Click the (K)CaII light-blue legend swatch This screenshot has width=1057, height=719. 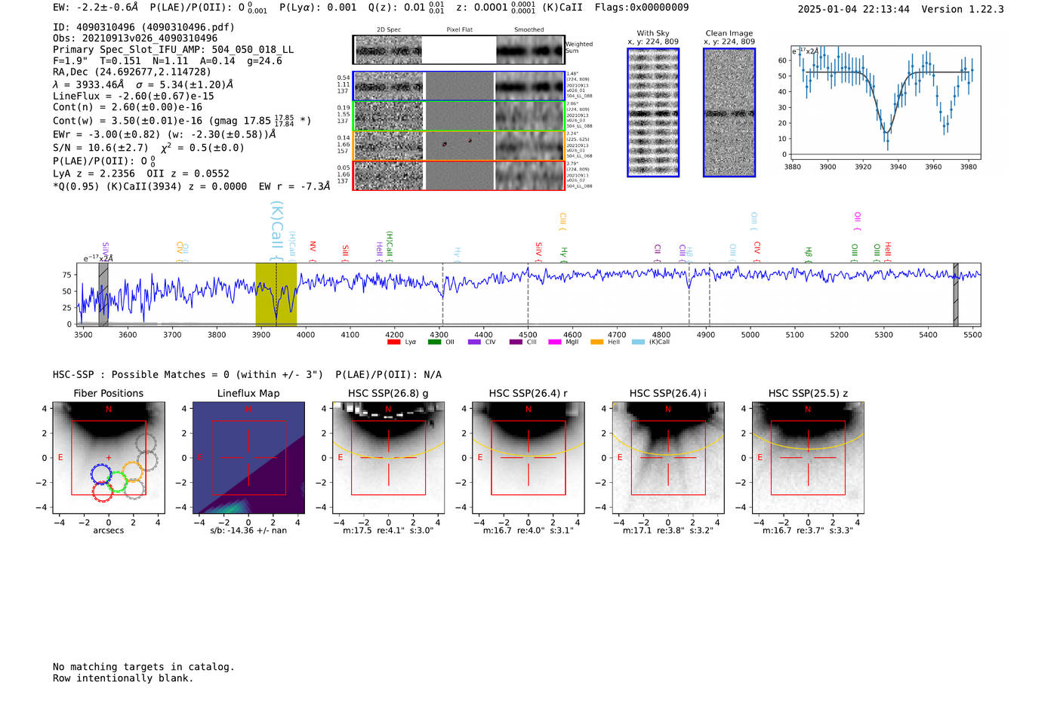(x=638, y=342)
